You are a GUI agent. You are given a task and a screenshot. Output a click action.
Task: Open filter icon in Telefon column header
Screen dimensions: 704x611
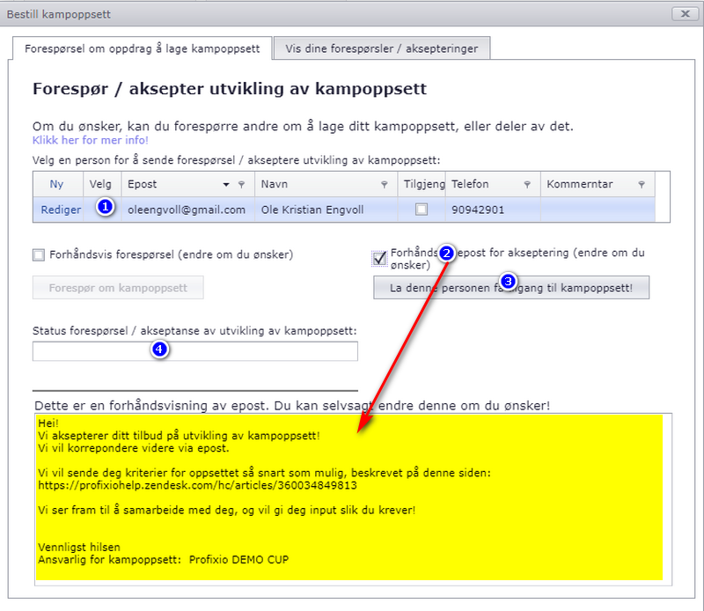point(527,185)
